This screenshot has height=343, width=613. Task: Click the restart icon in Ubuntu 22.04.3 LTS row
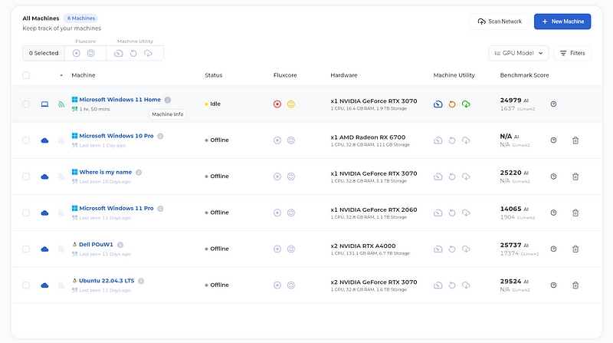coord(452,285)
